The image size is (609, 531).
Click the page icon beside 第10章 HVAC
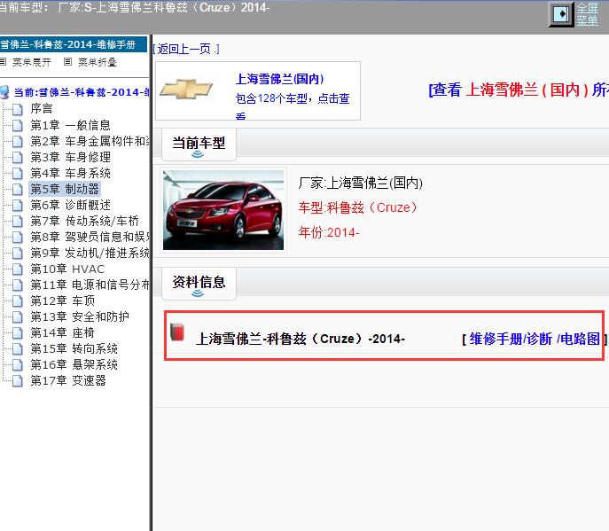(x=17, y=269)
